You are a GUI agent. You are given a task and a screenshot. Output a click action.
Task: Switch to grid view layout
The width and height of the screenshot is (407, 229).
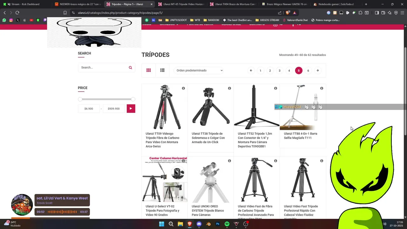pos(148,70)
